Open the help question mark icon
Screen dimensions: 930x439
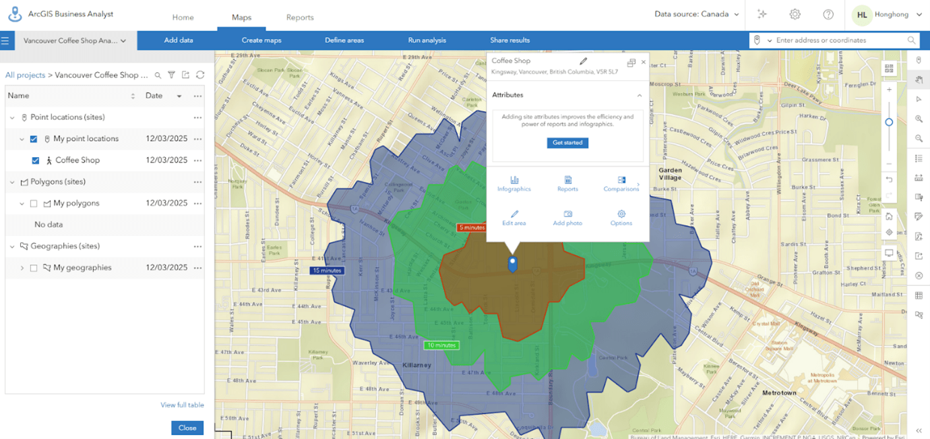(x=828, y=14)
